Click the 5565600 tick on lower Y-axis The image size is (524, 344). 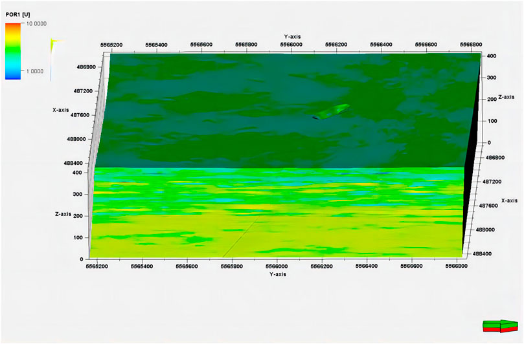pos(187,266)
